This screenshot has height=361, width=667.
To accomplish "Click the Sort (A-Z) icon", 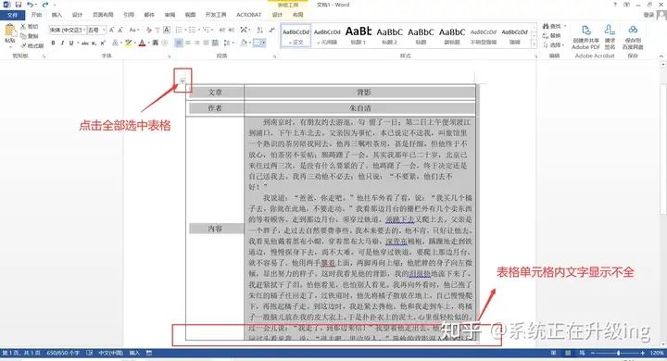I will pyautogui.click(x=259, y=30).
